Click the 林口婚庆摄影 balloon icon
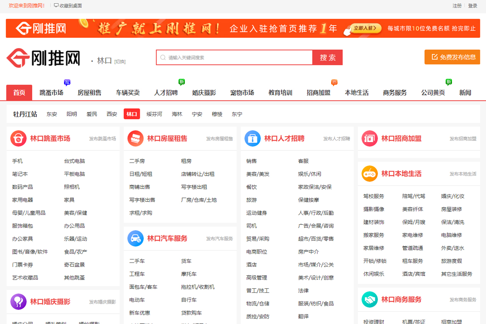Viewport: 486px width, 324px height. [x=19, y=302]
